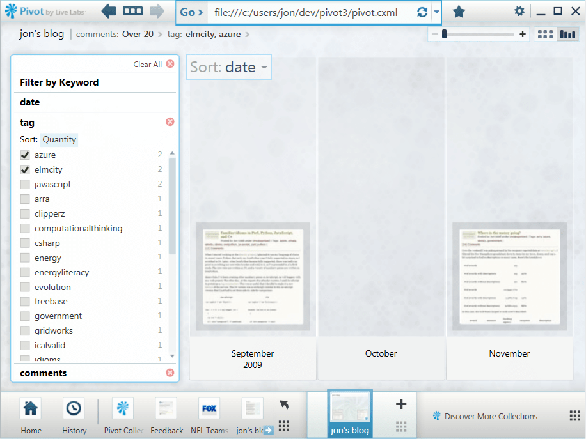Open the history strip icon between arrows
Screen dimensions: 586x439
pos(132,11)
